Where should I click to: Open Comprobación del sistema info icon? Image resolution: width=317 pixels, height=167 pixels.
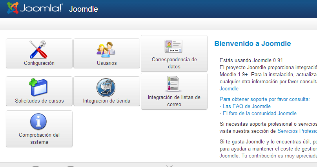click(x=39, y=121)
